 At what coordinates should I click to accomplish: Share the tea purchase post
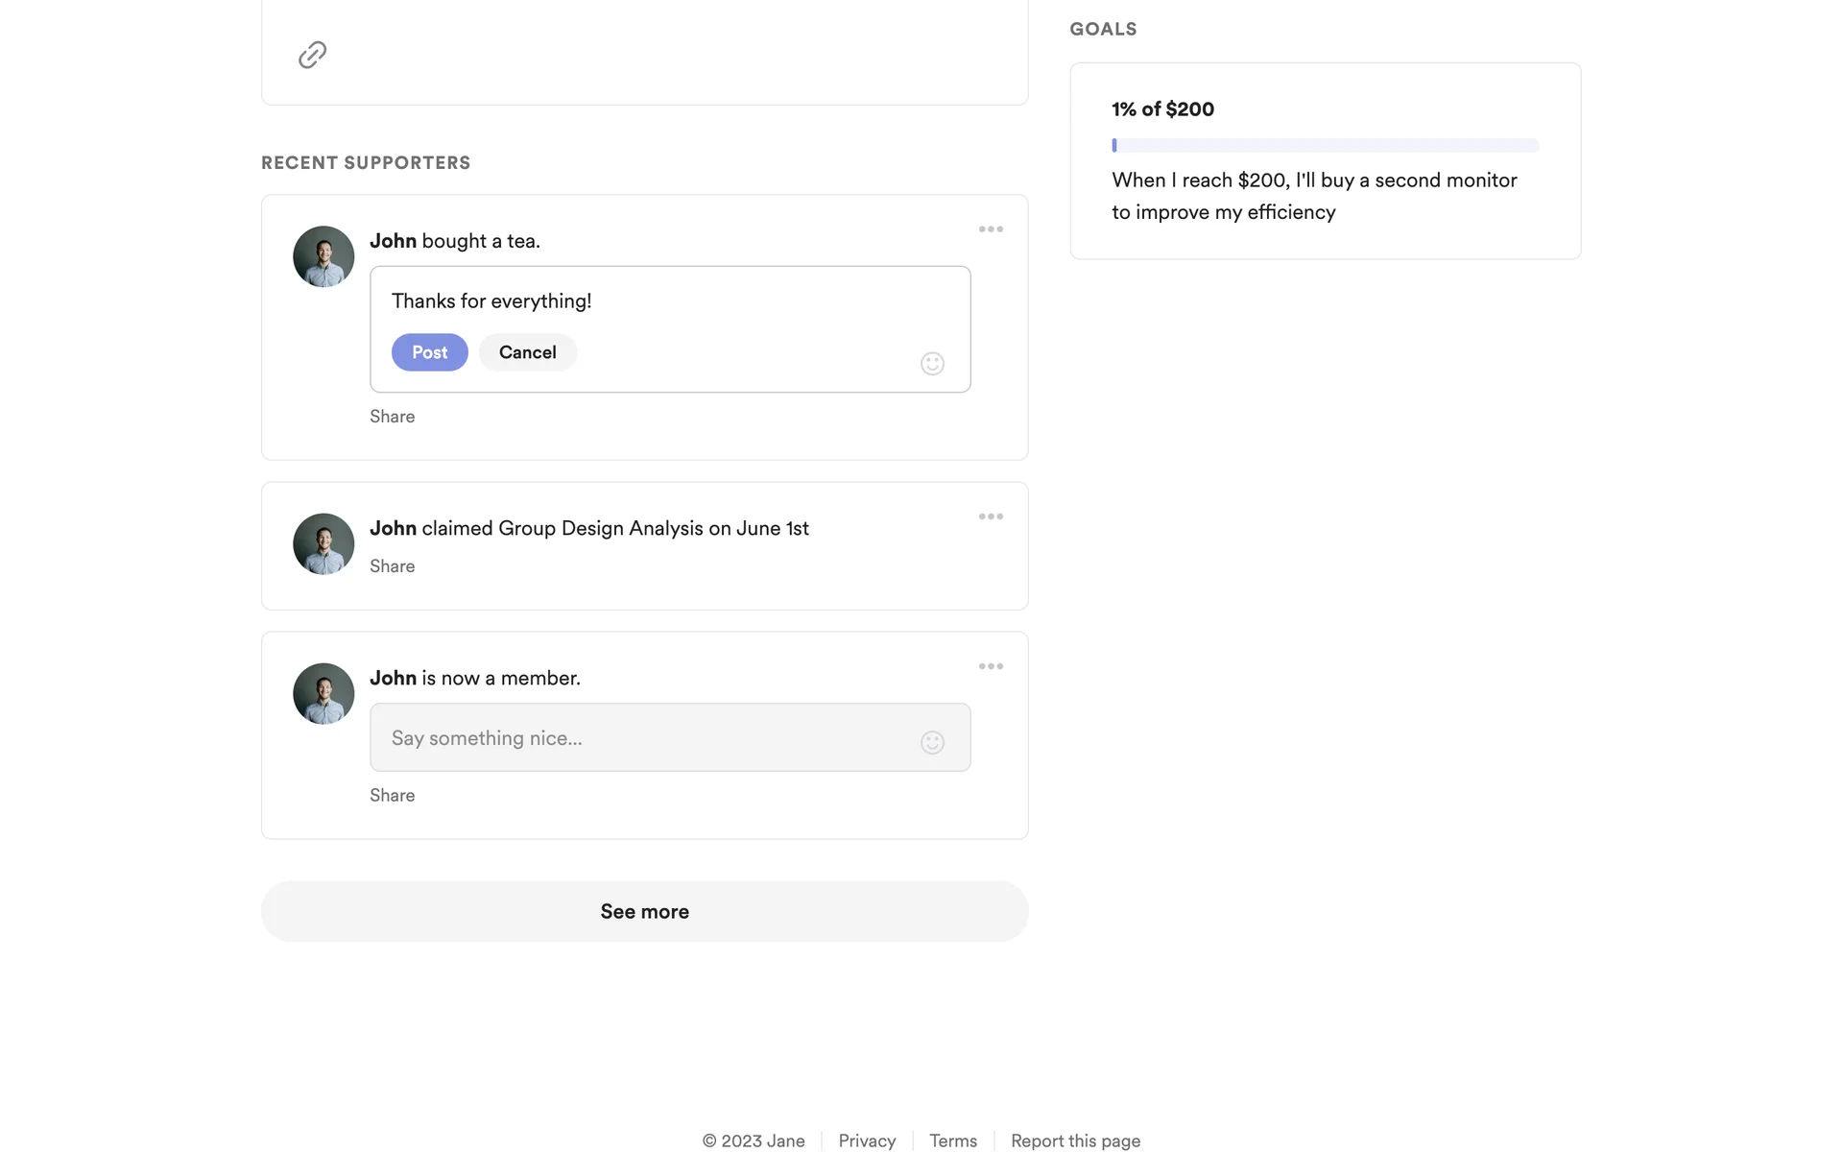(392, 417)
